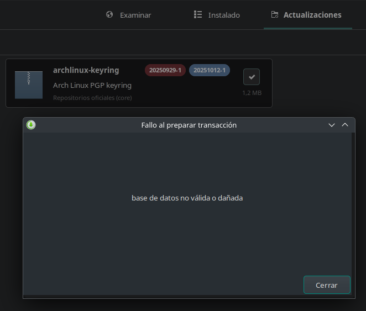
Task: Click the list icon beside Instalado
Action: coord(198,15)
